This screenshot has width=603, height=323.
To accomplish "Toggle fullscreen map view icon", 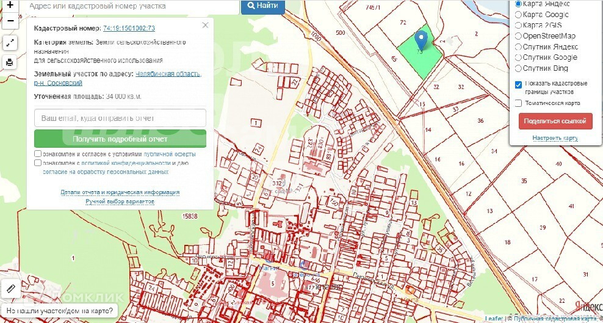I will click(10, 43).
